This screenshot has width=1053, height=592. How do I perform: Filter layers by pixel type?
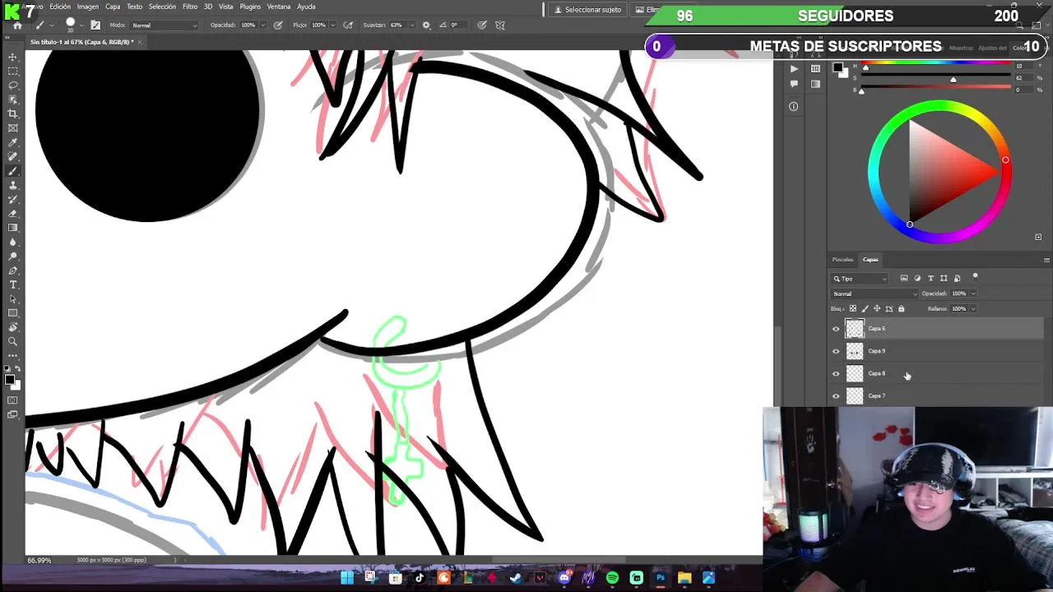click(x=904, y=278)
